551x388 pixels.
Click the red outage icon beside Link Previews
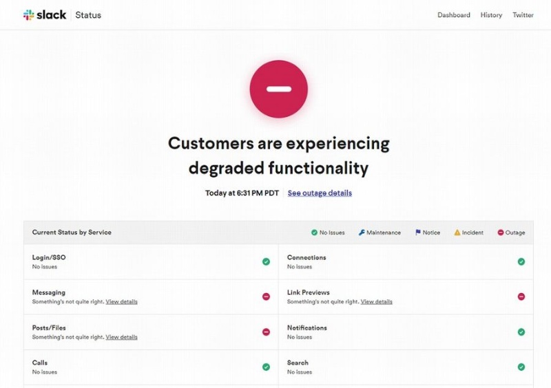click(521, 297)
